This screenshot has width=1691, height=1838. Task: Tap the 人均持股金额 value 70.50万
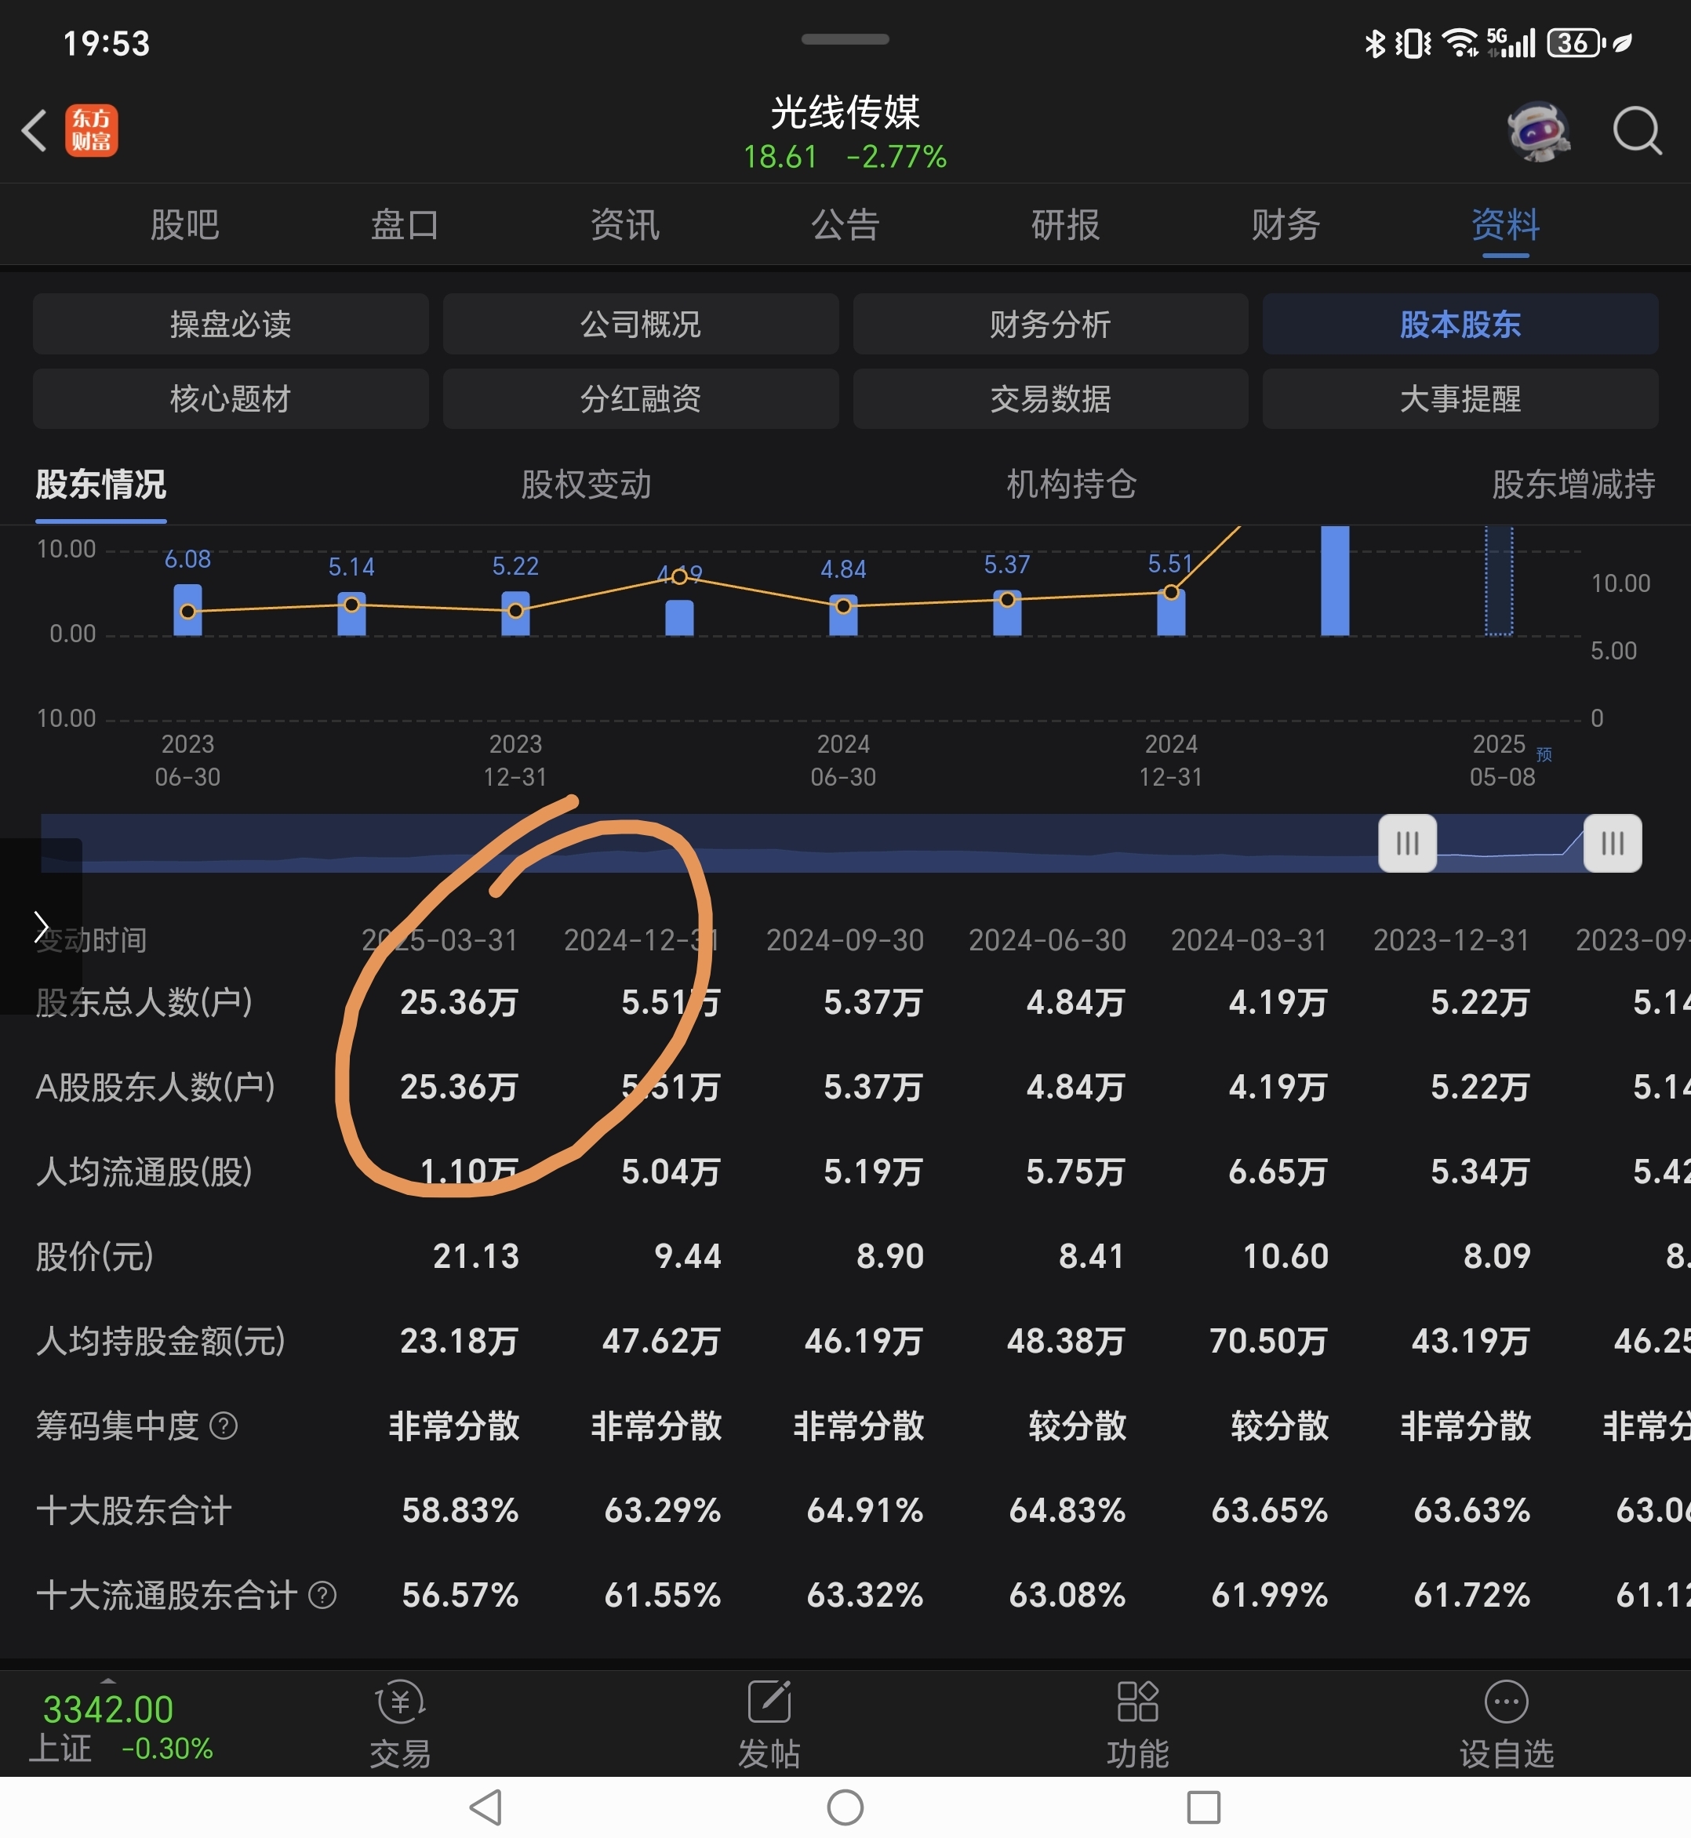click(1269, 1341)
